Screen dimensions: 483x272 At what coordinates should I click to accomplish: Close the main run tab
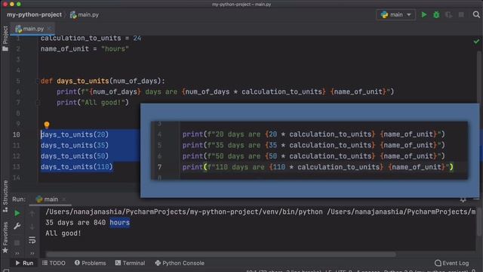tap(63, 199)
